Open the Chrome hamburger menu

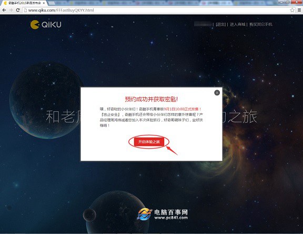299,10
